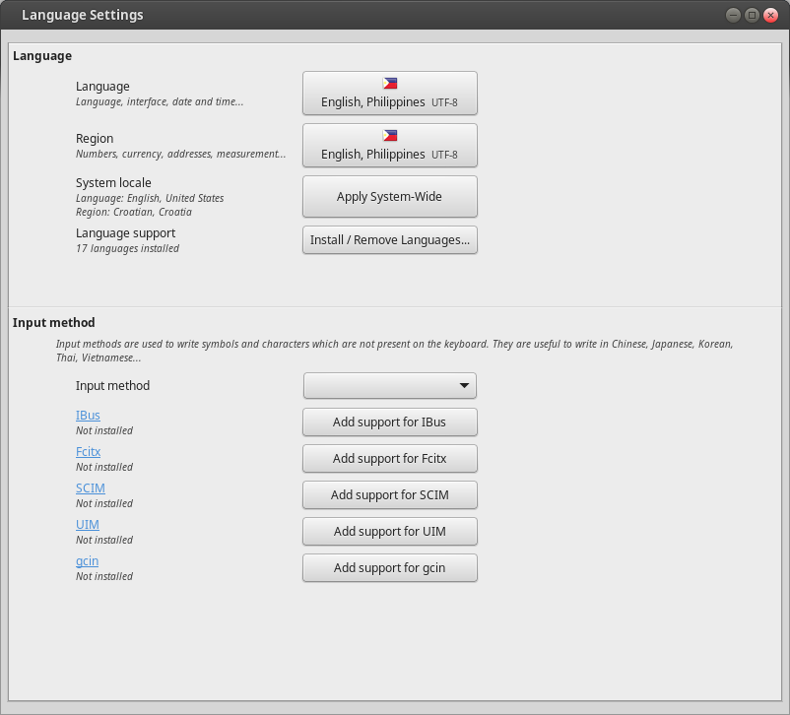Open Install / Remove Languages dialog
This screenshot has height=715, width=790.
coord(389,240)
